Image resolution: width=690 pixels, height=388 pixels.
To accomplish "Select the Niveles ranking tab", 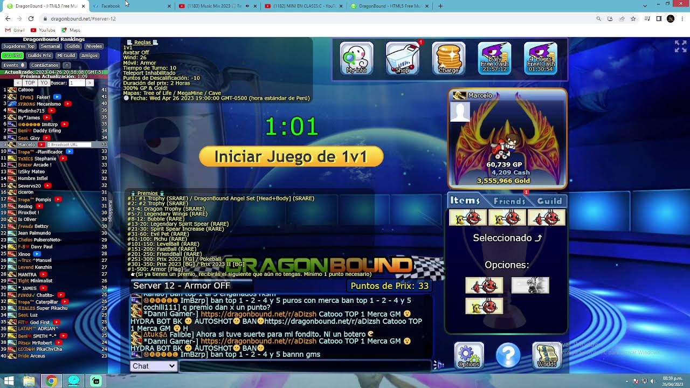I will [x=94, y=46].
